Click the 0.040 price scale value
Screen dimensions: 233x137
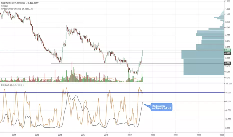point(228,78)
